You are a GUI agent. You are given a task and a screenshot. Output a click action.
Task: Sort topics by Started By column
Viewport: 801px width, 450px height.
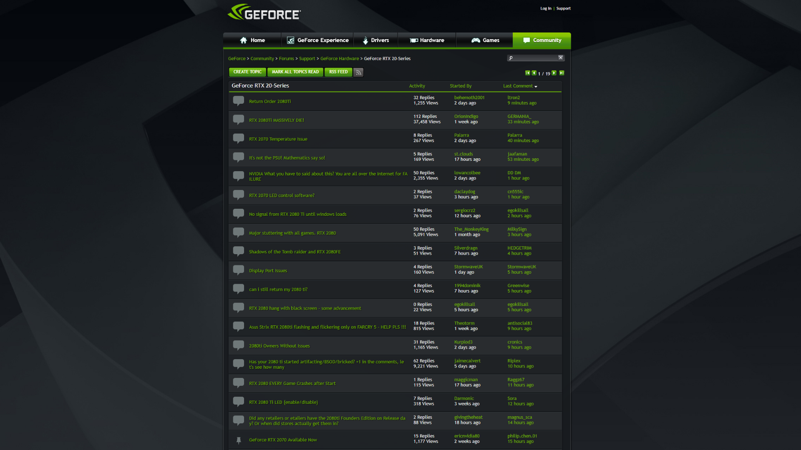click(x=461, y=86)
